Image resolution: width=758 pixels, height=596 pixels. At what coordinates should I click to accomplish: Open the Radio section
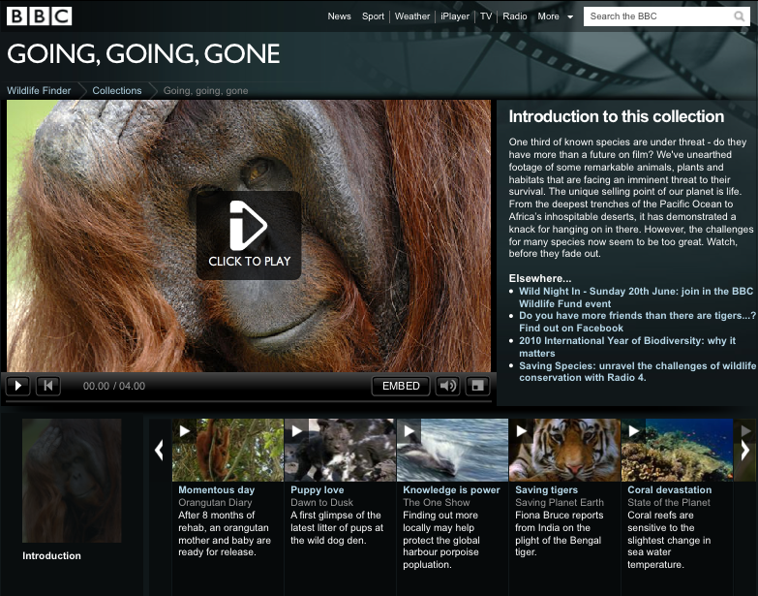tap(515, 16)
